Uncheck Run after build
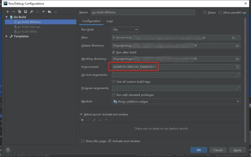Viewport: 251px width, 157px height. 114,52
